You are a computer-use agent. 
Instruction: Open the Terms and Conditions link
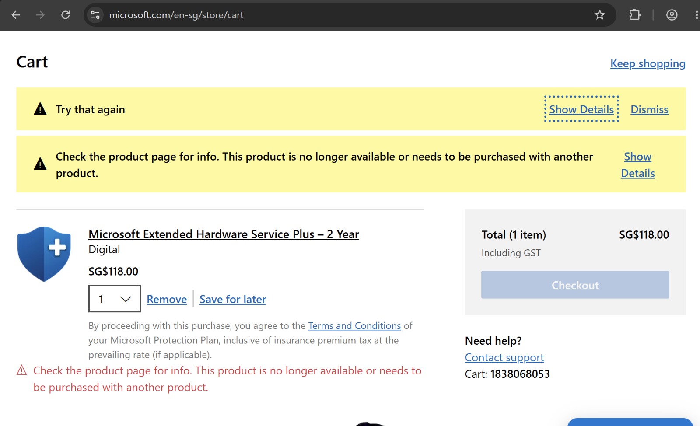pyautogui.click(x=354, y=326)
